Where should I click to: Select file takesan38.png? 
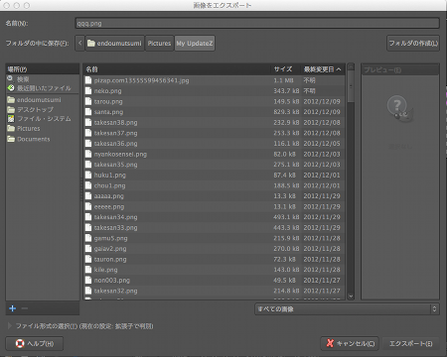click(x=215, y=122)
